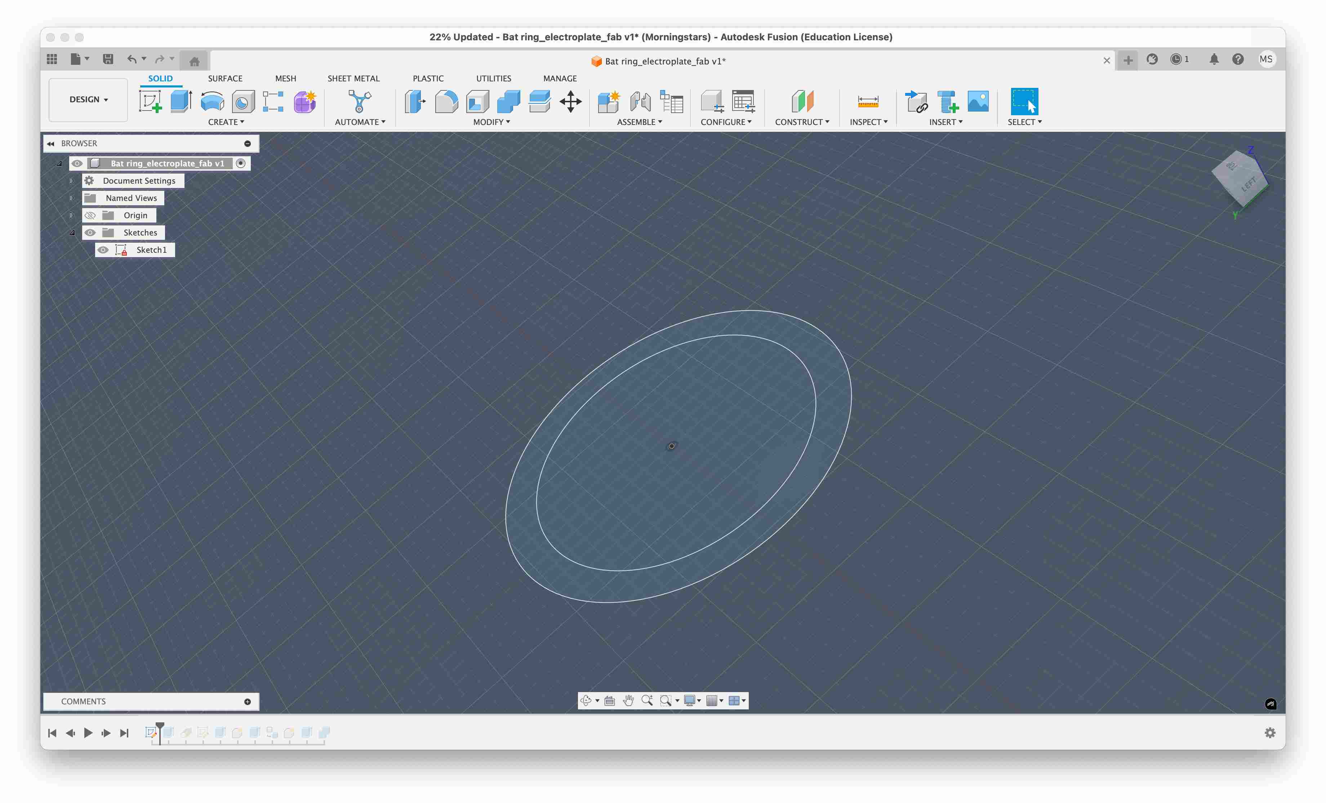The height and width of the screenshot is (803, 1326).
Task: Select the first sketch feature in timeline
Action: click(x=151, y=732)
